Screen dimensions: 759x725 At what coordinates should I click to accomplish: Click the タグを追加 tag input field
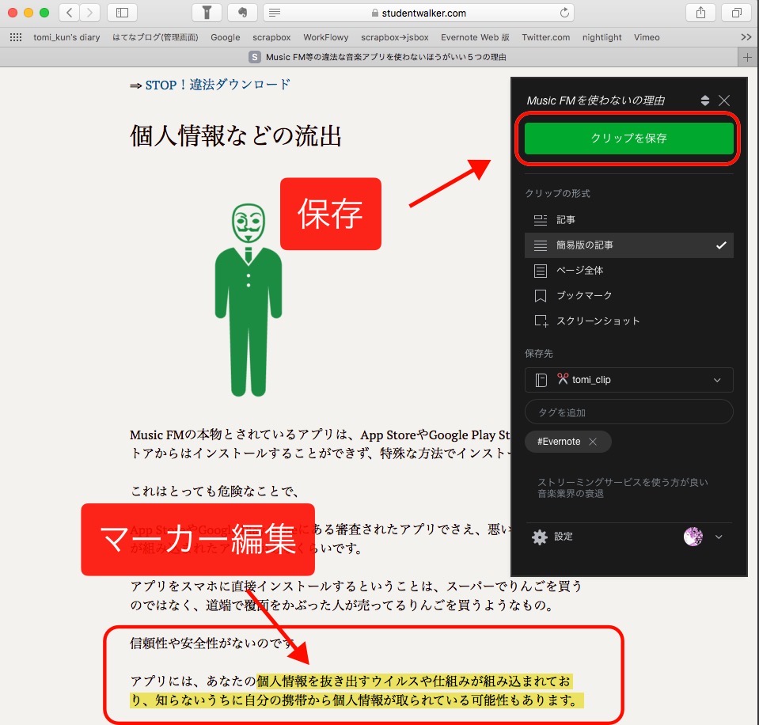tap(628, 412)
